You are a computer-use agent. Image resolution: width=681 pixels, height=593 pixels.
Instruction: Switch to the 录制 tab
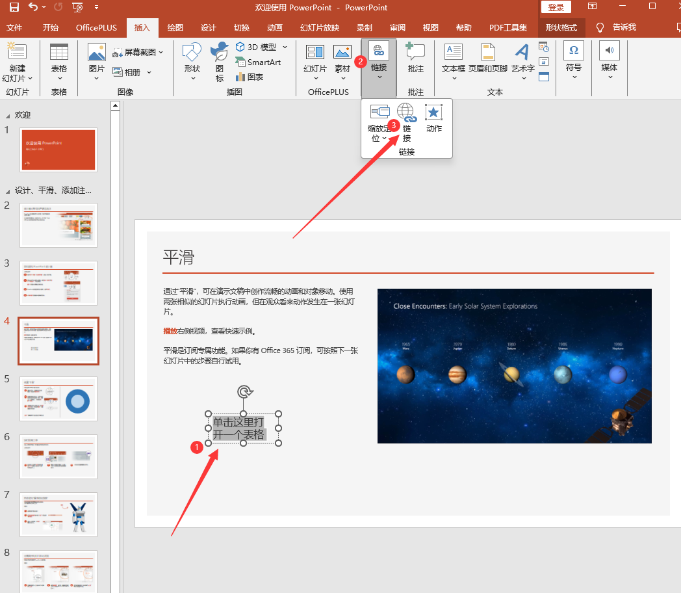[365, 27]
